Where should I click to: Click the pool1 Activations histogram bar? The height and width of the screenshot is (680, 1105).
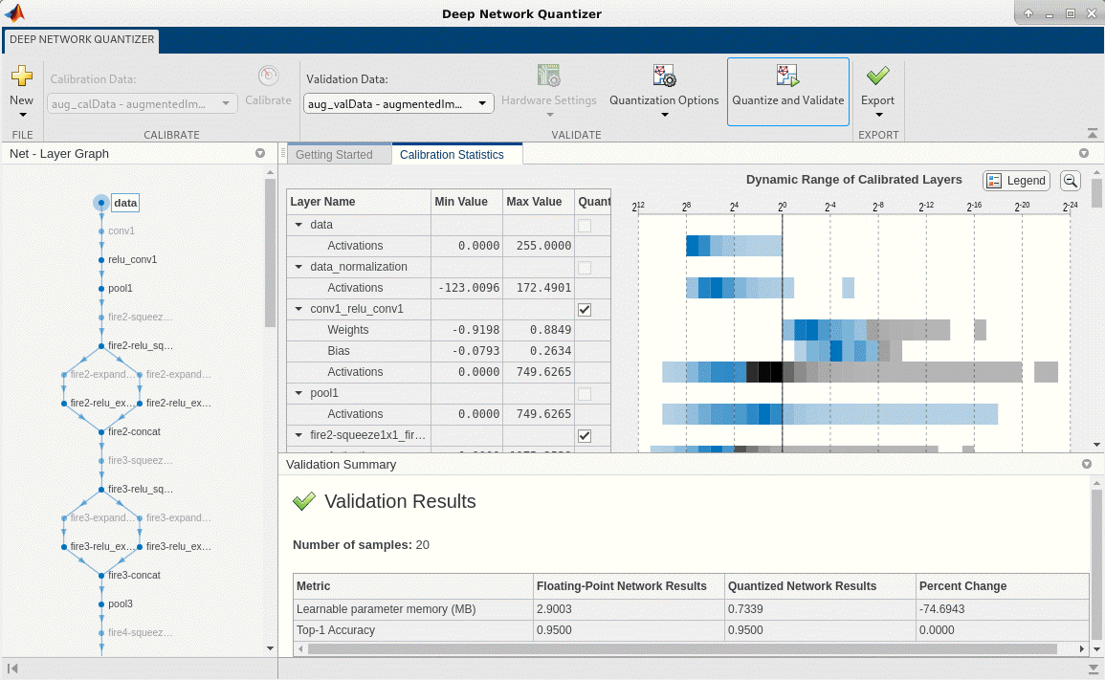(830, 413)
